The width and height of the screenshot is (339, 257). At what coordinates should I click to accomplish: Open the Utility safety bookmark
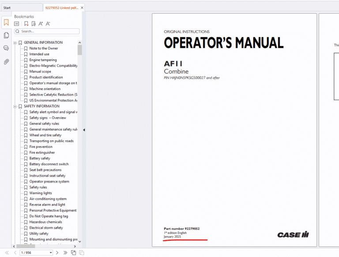point(39,234)
